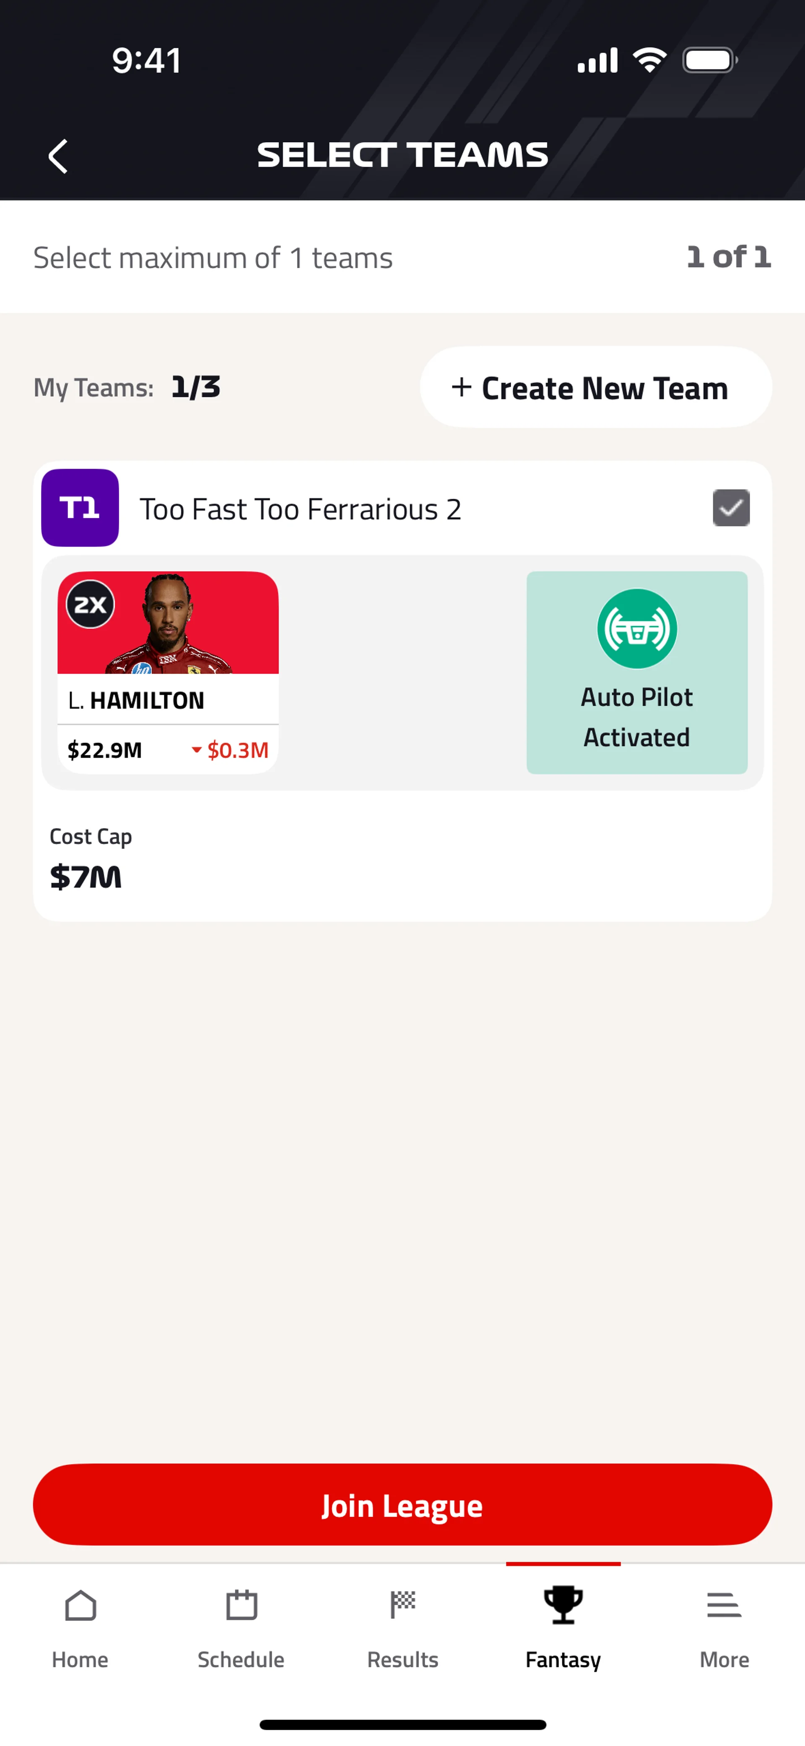805x1746 pixels.
Task: Open the Results tab
Action: tap(402, 1628)
